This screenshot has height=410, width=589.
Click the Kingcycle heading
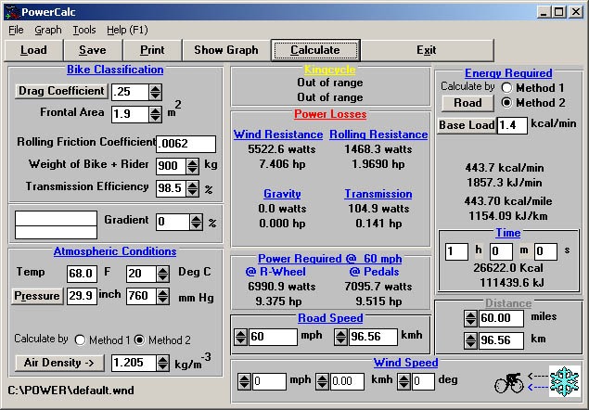pos(330,70)
